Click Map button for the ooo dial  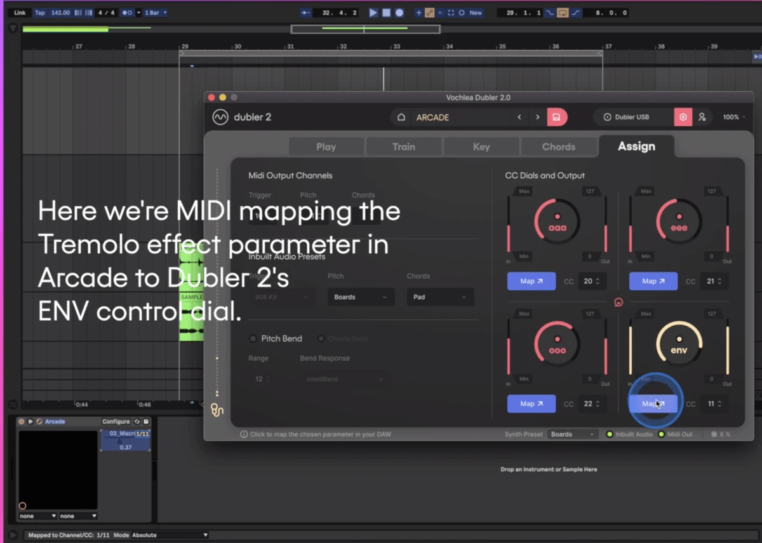point(531,404)
